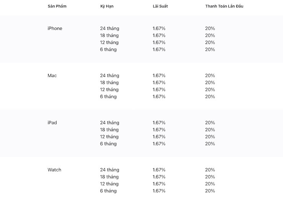The height and width of the screenshot is (200, 283).
Task: Click the "Lãi Suất" column header
Action: click(160, 7)
